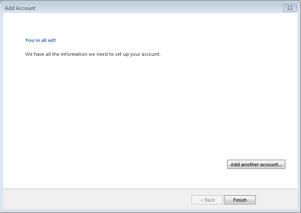This screenshot has height=213, width=301.
Task: Click the blue "You're all set!" text
Action: (40, 40)
